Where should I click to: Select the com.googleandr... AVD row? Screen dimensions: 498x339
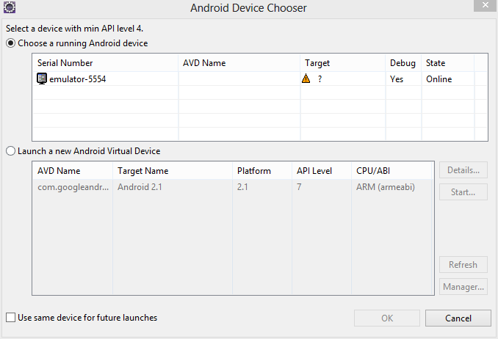(233, 187)
